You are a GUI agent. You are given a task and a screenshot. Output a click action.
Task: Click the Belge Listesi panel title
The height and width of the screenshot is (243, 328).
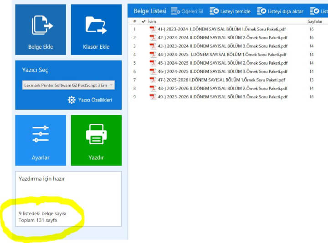[150, 11]
